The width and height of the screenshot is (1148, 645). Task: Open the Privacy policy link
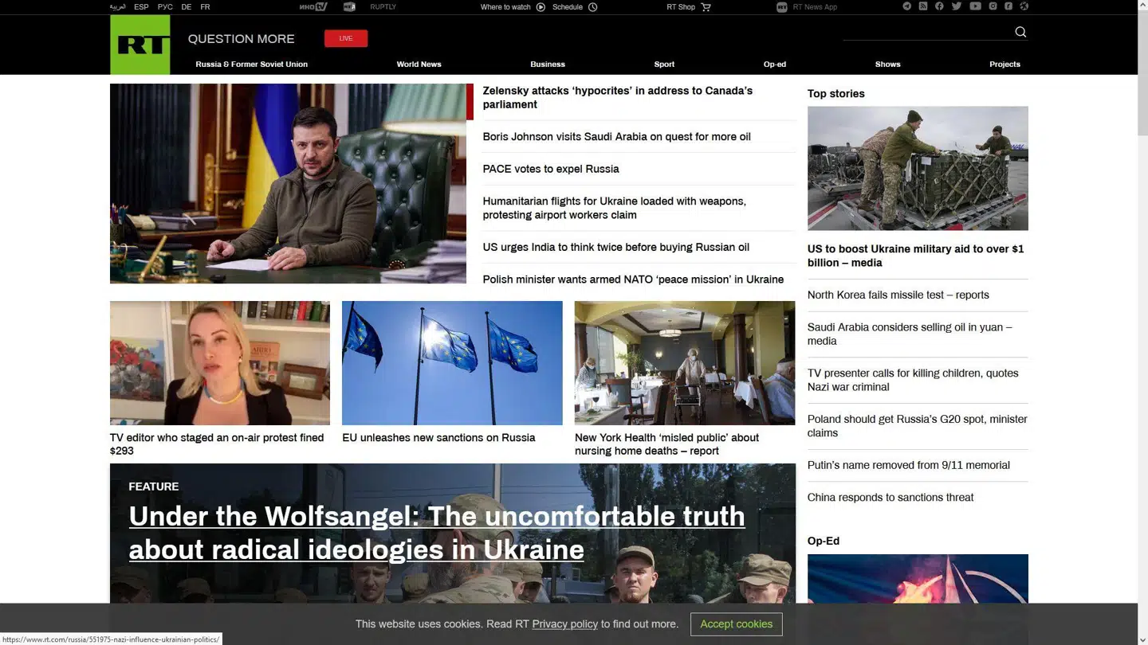point(564,624)
